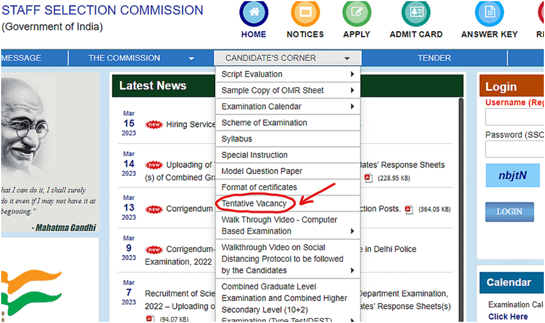The height and width of the screenshot is (323, 545).
Task: Click the 'Login' panel heading
Action: (x=501, y=87)
